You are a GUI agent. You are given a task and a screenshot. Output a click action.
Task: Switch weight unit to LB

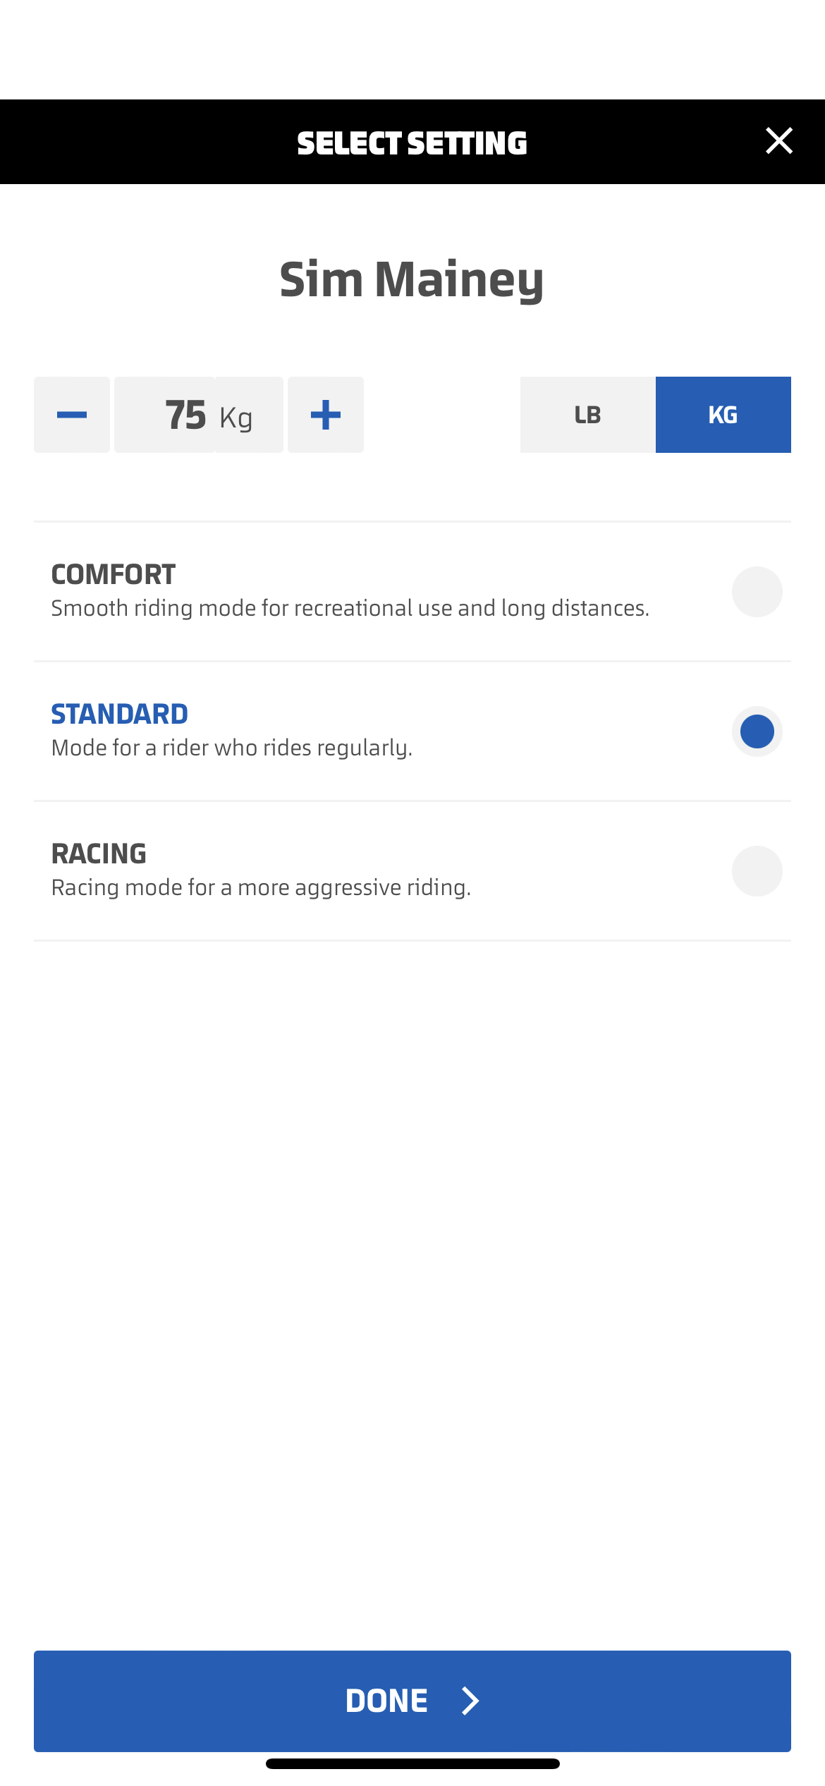[x=587, y=415]
